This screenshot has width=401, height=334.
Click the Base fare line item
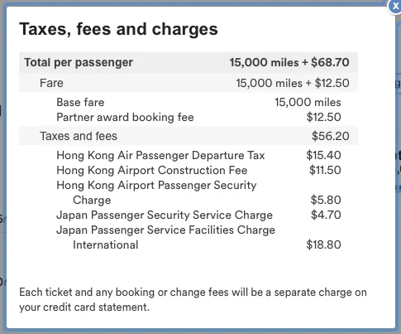pos(80,103)
